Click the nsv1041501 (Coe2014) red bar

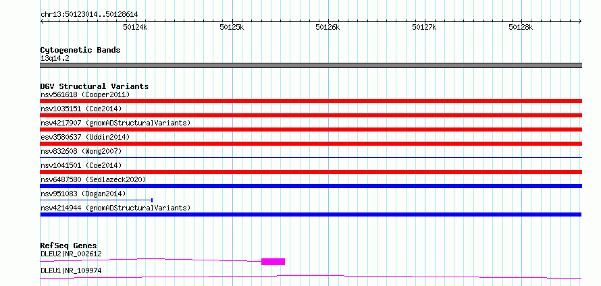coord(311,172)
